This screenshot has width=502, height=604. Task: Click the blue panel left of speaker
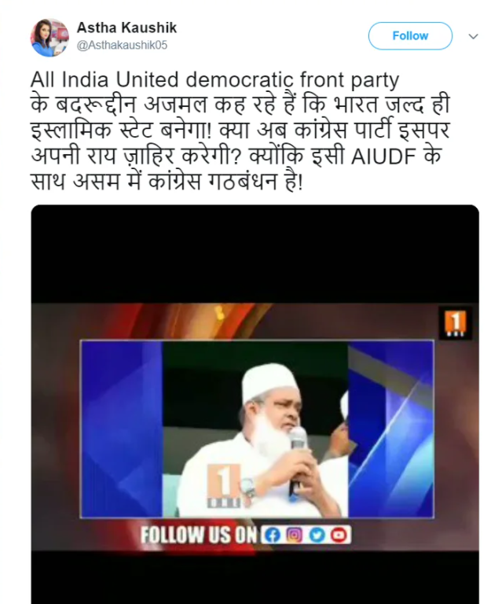click(122, 429)
